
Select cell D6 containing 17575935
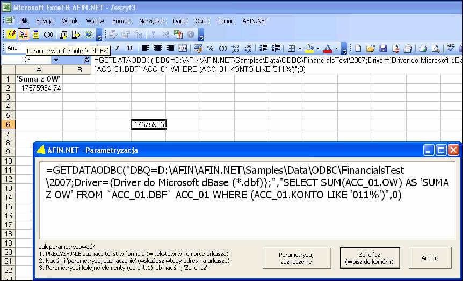click(149, 124)
